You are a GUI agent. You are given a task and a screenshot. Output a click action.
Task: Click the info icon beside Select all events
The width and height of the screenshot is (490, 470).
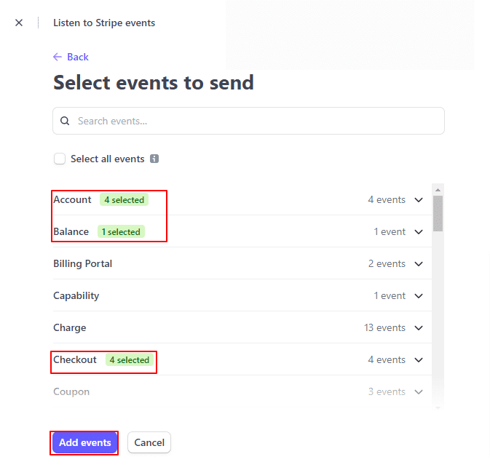[x=154, y=159]
